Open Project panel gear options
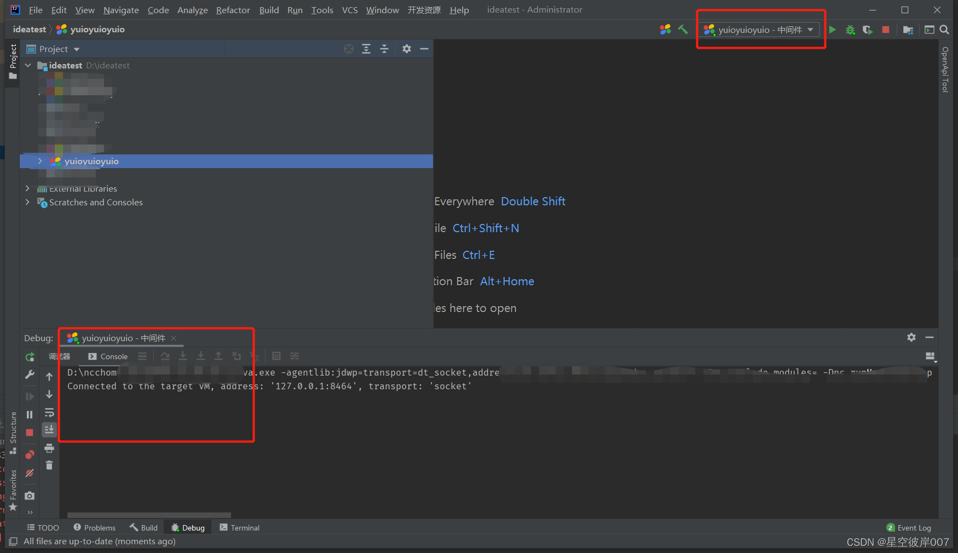The height and width of the screenshot is (553, 958). (407, 49)
